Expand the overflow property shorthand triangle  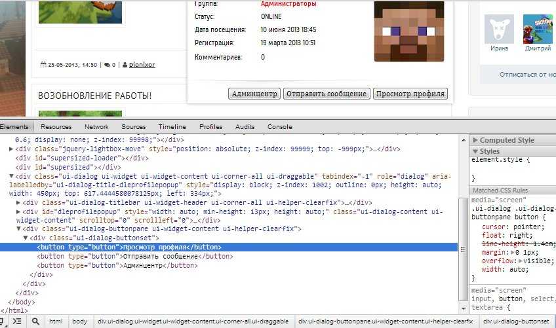pos(520,261)
